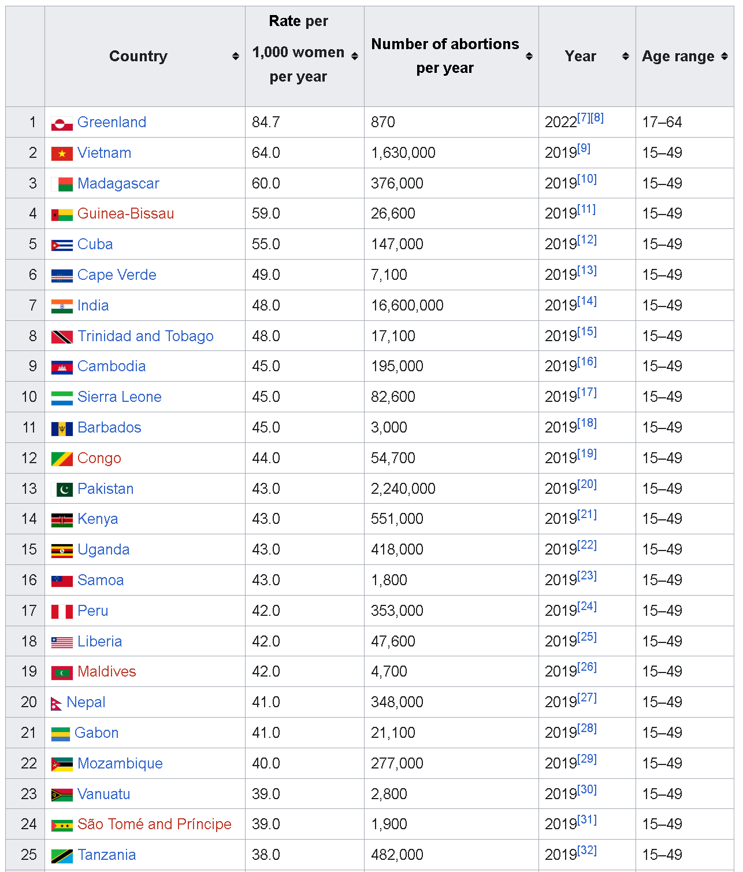Select the 17–64 age range cell
This screenshot has width=743, height=872.
(685, 122)
